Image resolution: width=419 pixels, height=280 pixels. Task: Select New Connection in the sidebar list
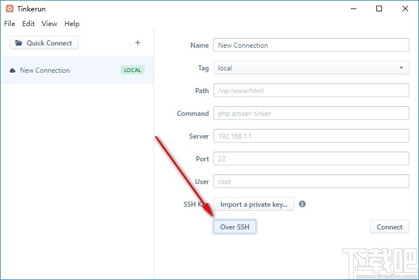click(77, 70)
